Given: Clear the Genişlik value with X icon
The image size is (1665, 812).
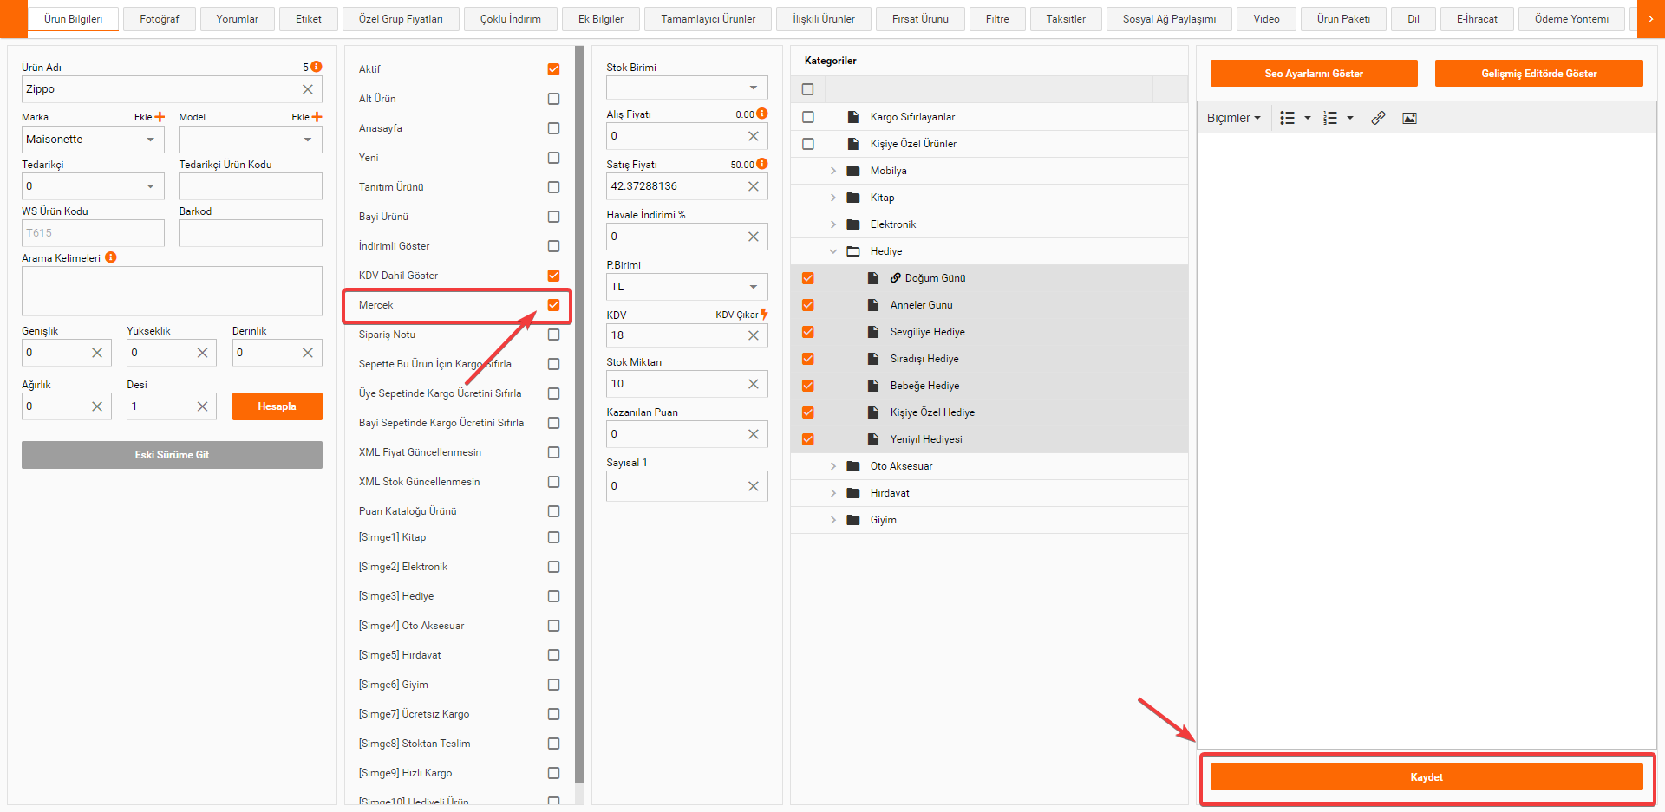Looking at the screenshot, I should pos(97,353).
